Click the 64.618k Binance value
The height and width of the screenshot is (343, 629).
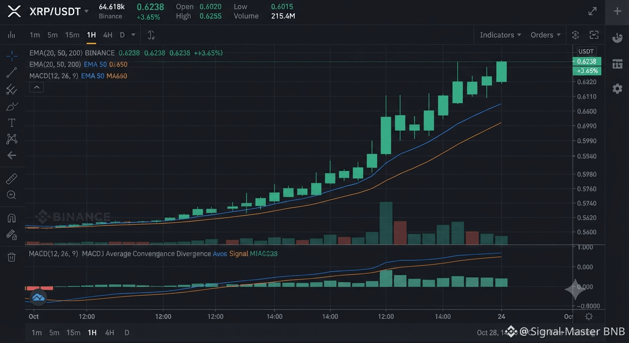tap(112, 7)
